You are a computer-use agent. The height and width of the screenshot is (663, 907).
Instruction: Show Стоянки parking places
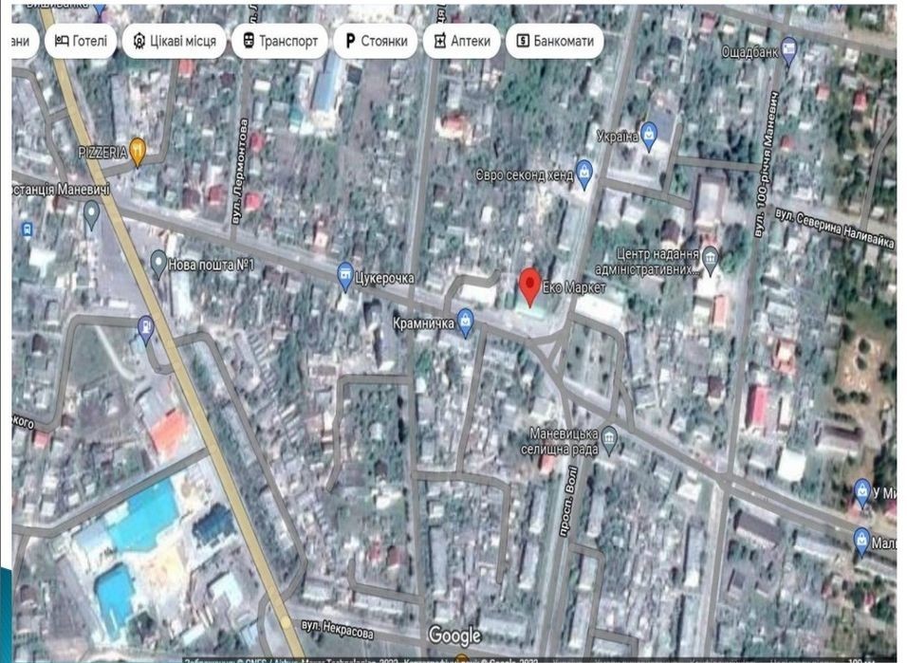(376, 41)
